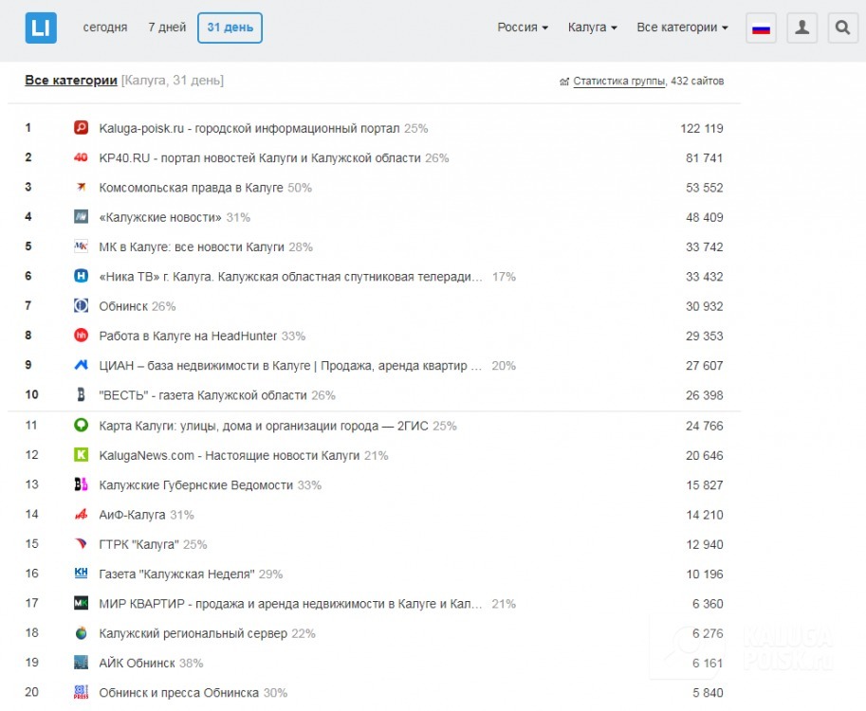This screenshot has width=866, height=711.
Task: Open the ГТРК "Калуга" link
Action: [138, 544]
